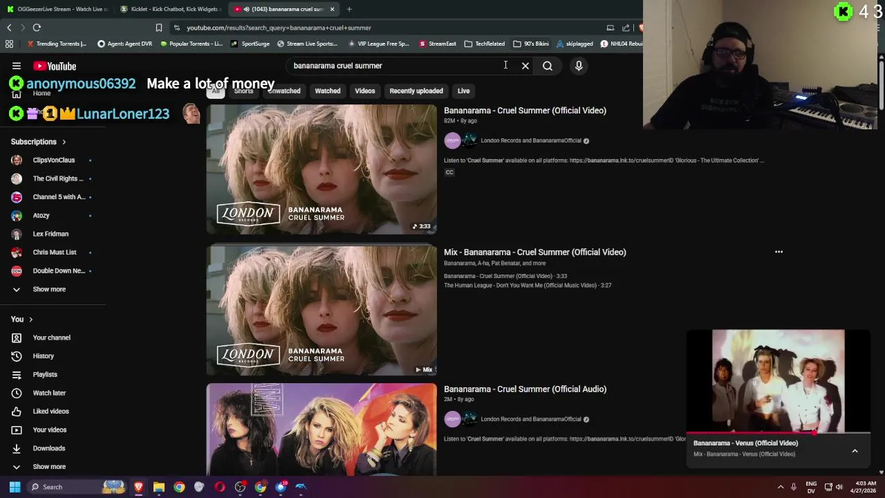Bookmark this page using the bookmark icon

[158, 28]
